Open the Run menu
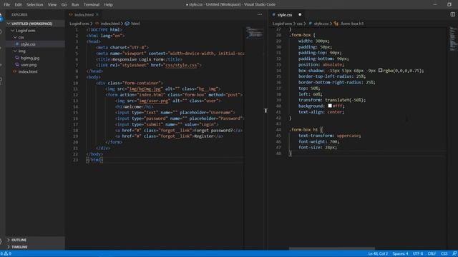 pos(75,4)
